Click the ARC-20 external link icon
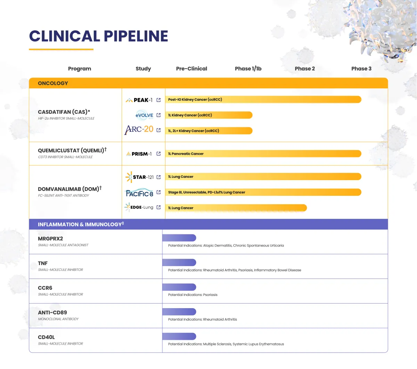This screenshot has width=417, height=369. click(x=158, y=130)
